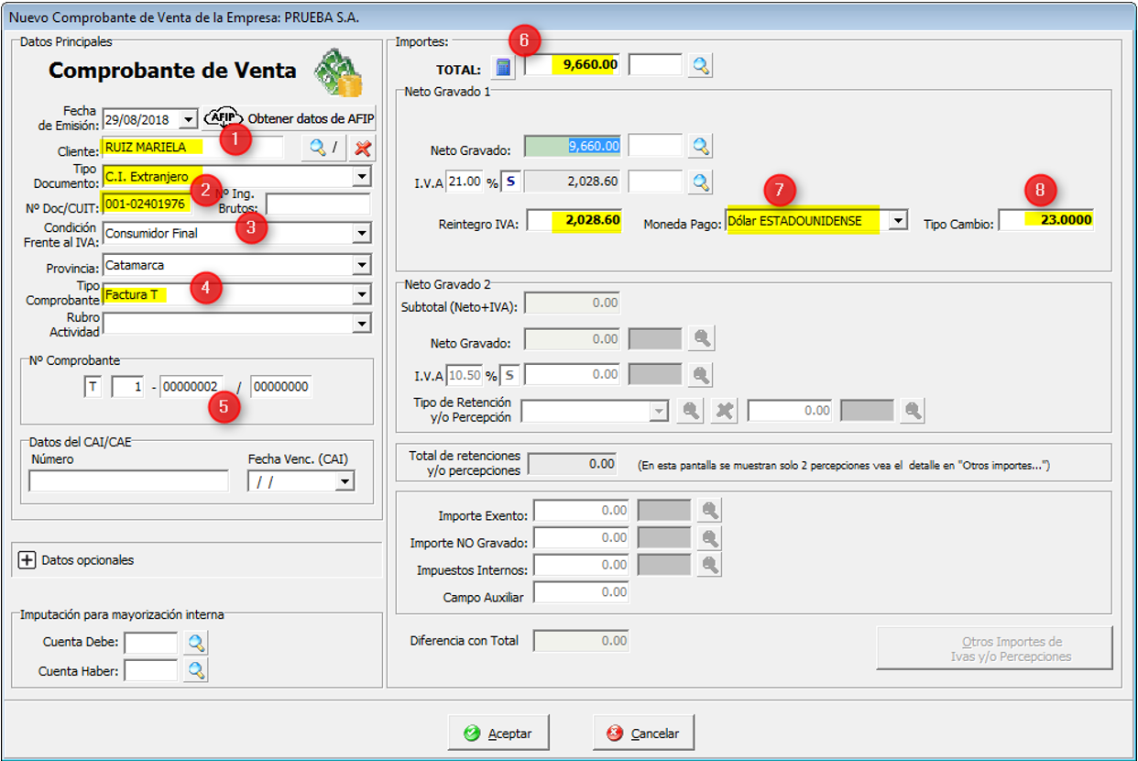Open the Moneda Pago currency dropdown

click(x=898, y=221)
